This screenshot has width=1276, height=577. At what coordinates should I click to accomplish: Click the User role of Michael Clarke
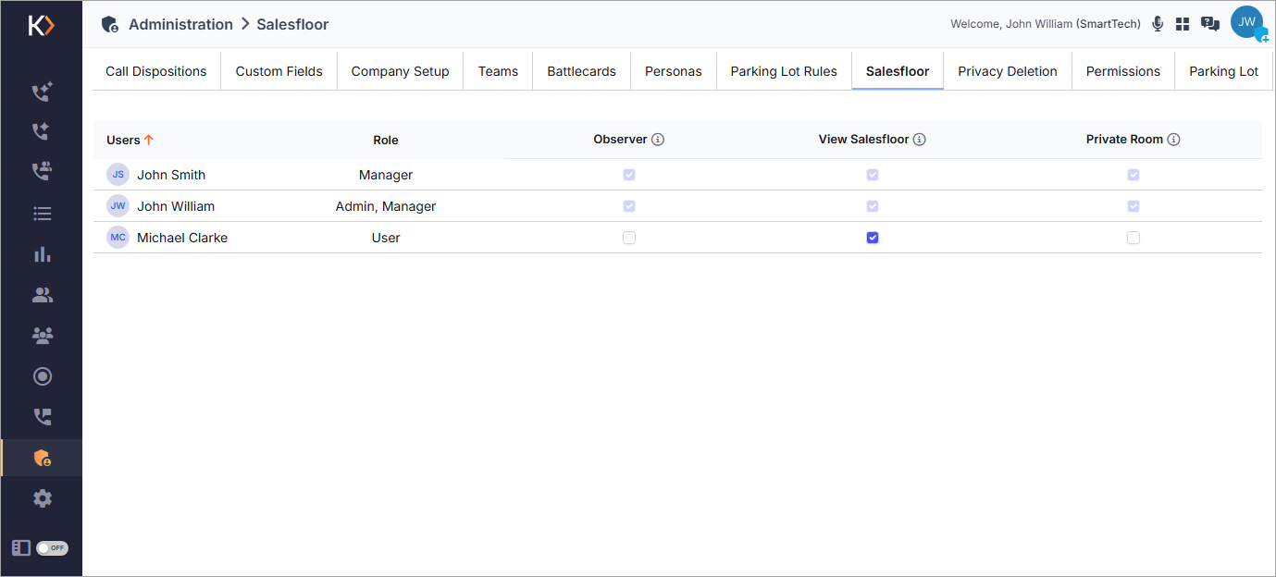tap(386, 238)
